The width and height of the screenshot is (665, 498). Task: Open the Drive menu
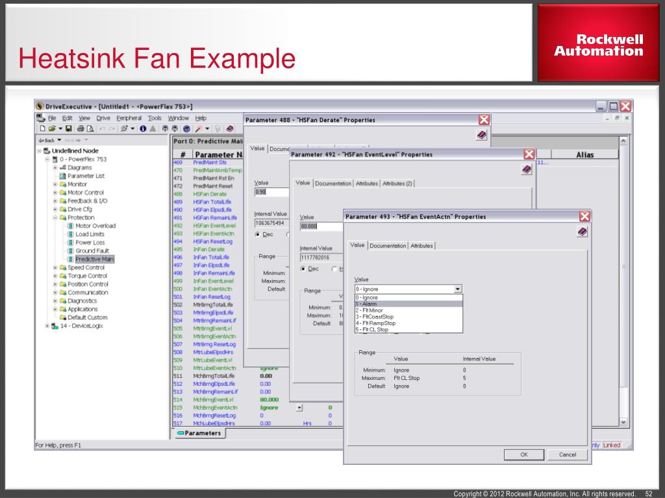(x=103, y=118)
